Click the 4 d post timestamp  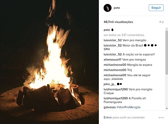click(x=161, y=22)
